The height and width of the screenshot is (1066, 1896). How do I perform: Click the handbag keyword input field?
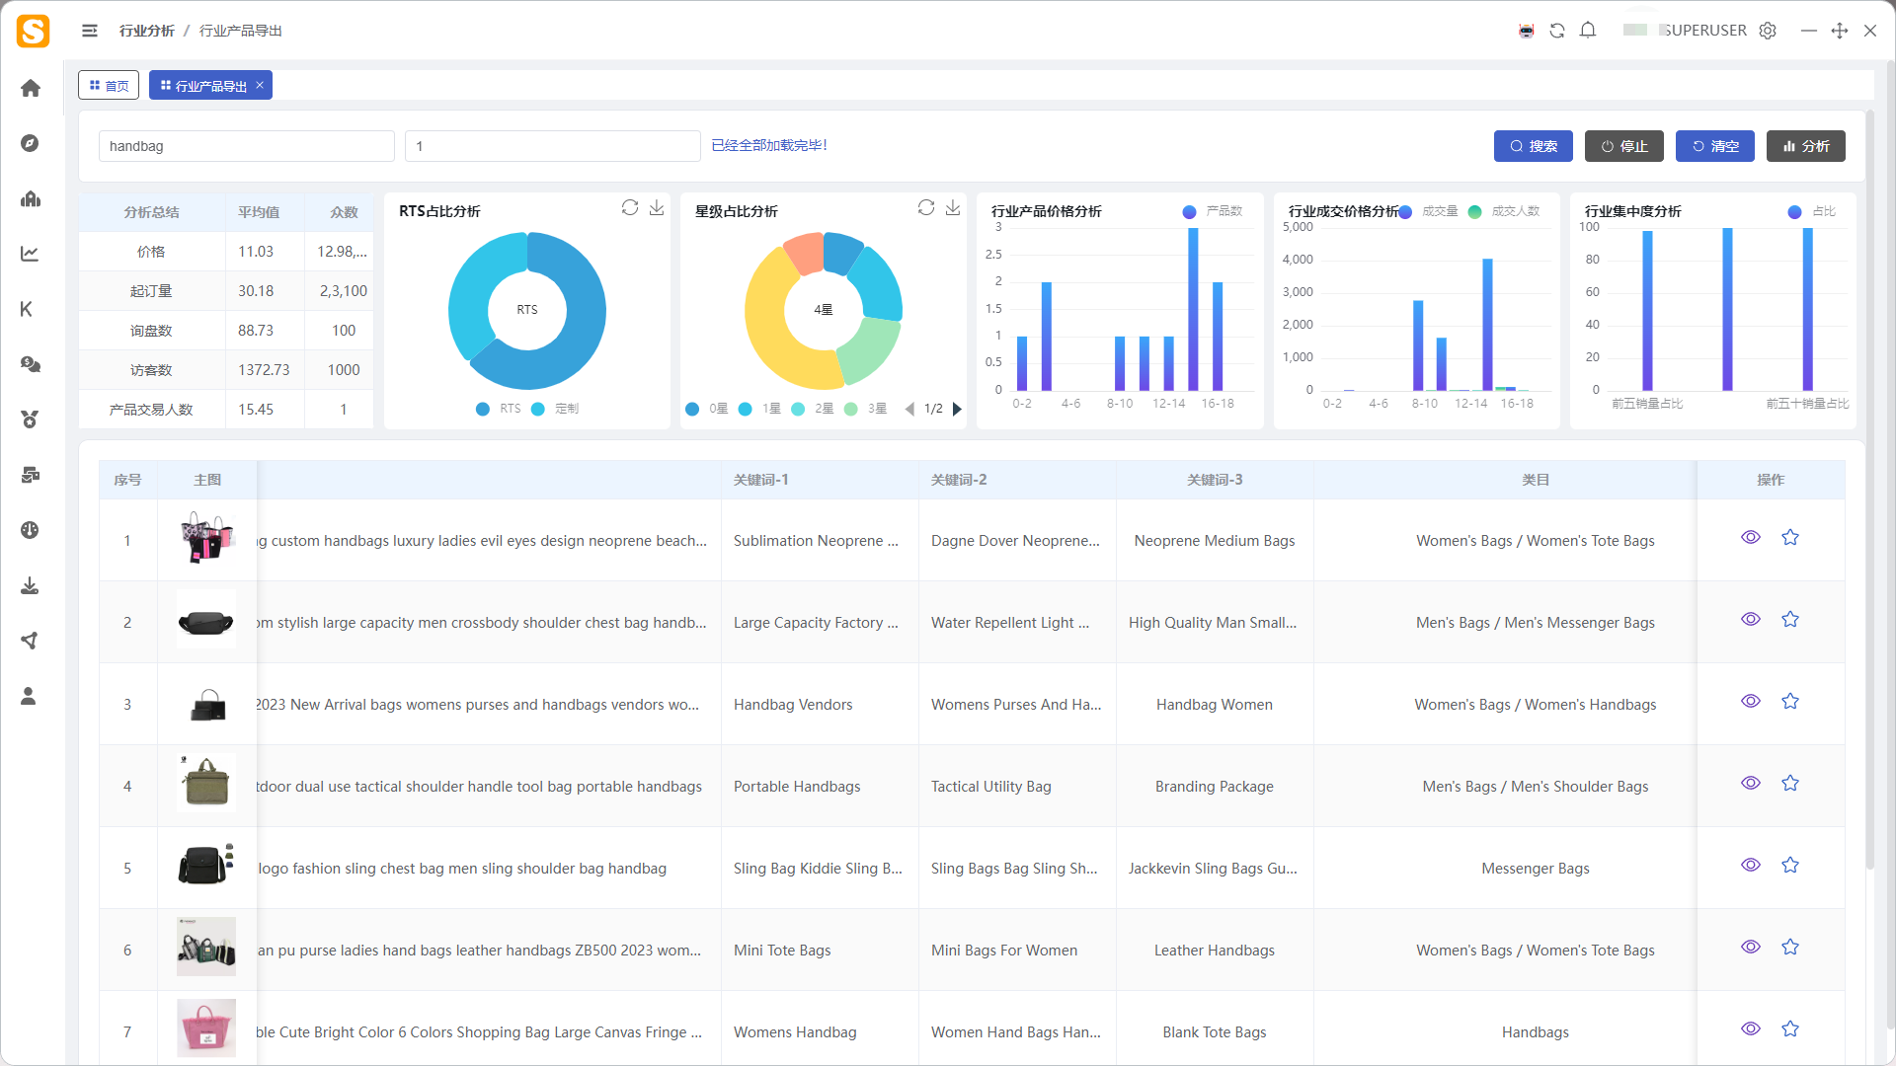[x=247, y=146]
